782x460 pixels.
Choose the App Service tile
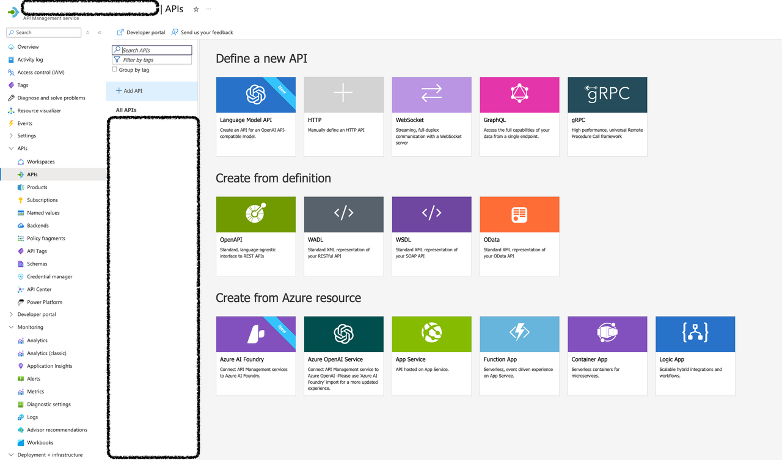[x=431, y=356]
